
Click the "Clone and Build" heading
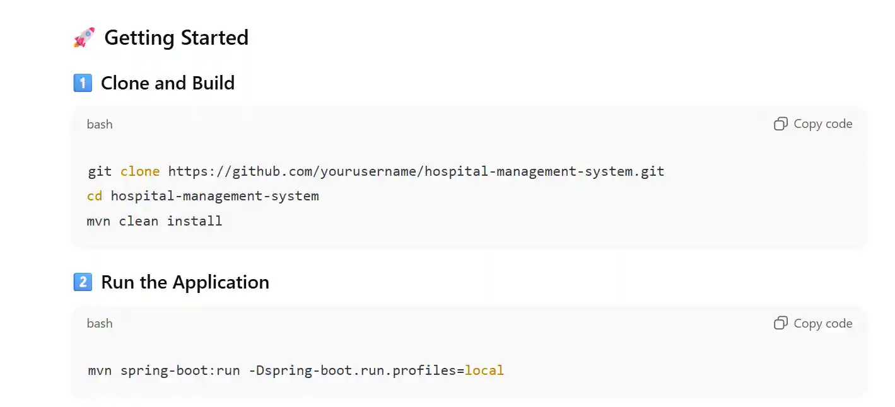point(168,83)
